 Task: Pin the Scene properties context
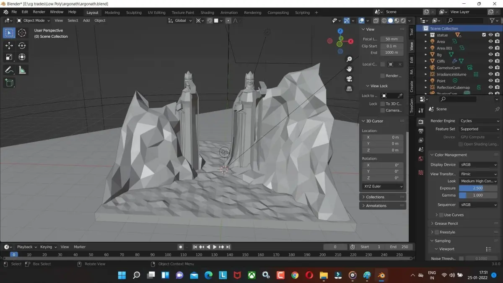(x=497, y=109)
